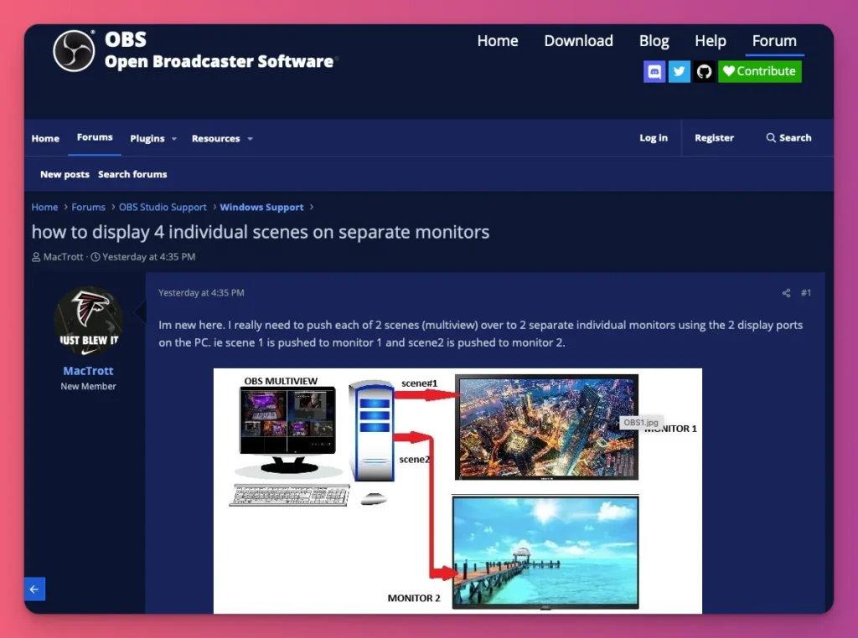
Task: Click the Register link
Action: (714, 138)
